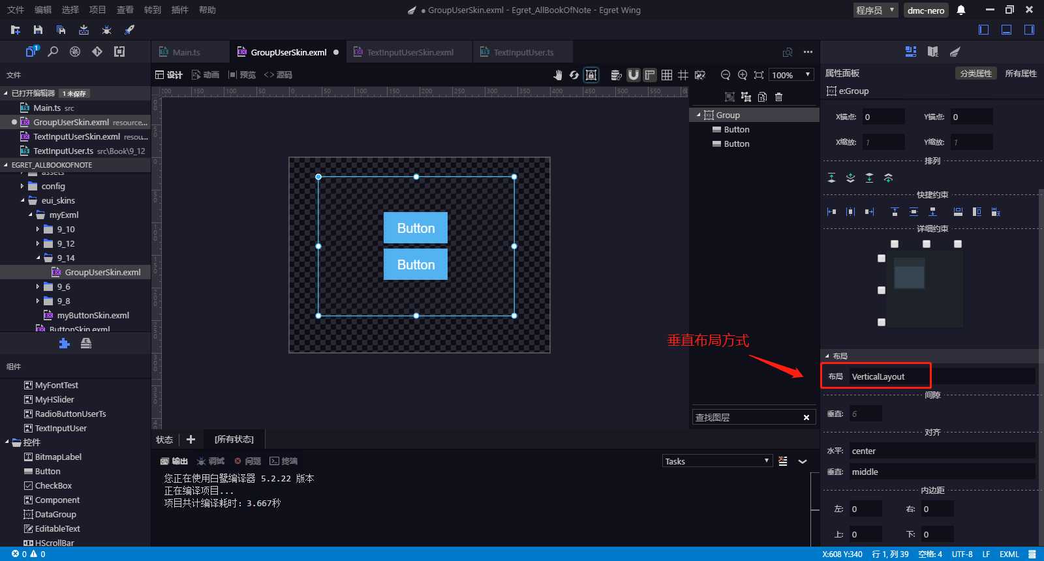Image resolution: width=1044 pixels, height=561 pixels.
Task: Switch to the 源码 source view tab
Action: (278, 75)
